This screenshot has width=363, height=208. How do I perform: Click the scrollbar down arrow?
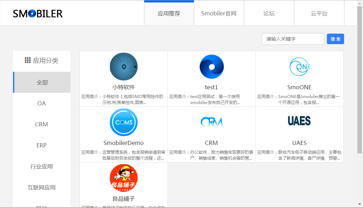point(359,204)
